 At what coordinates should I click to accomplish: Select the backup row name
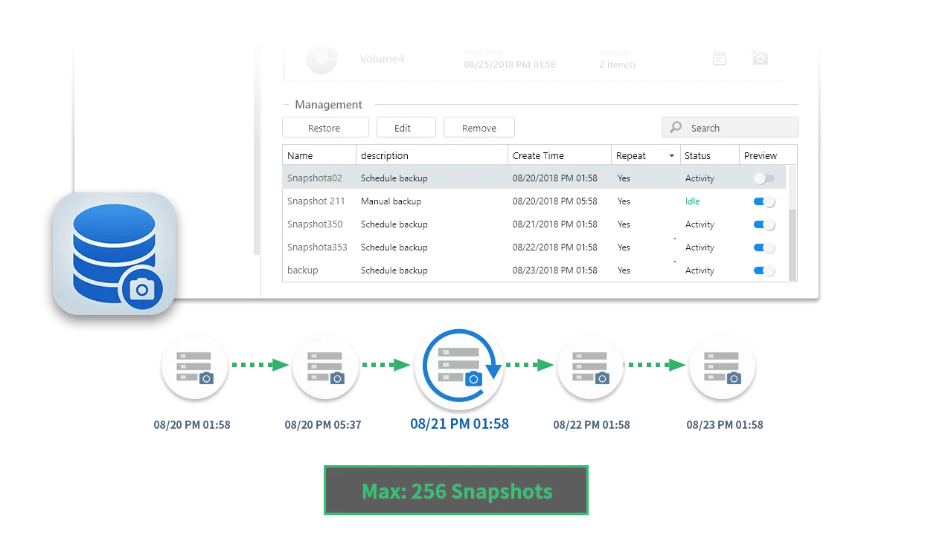[x=303, y=270]
